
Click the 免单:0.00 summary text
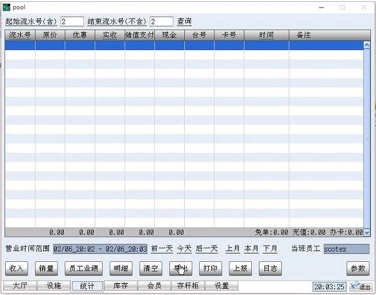[x=271, y=232]
